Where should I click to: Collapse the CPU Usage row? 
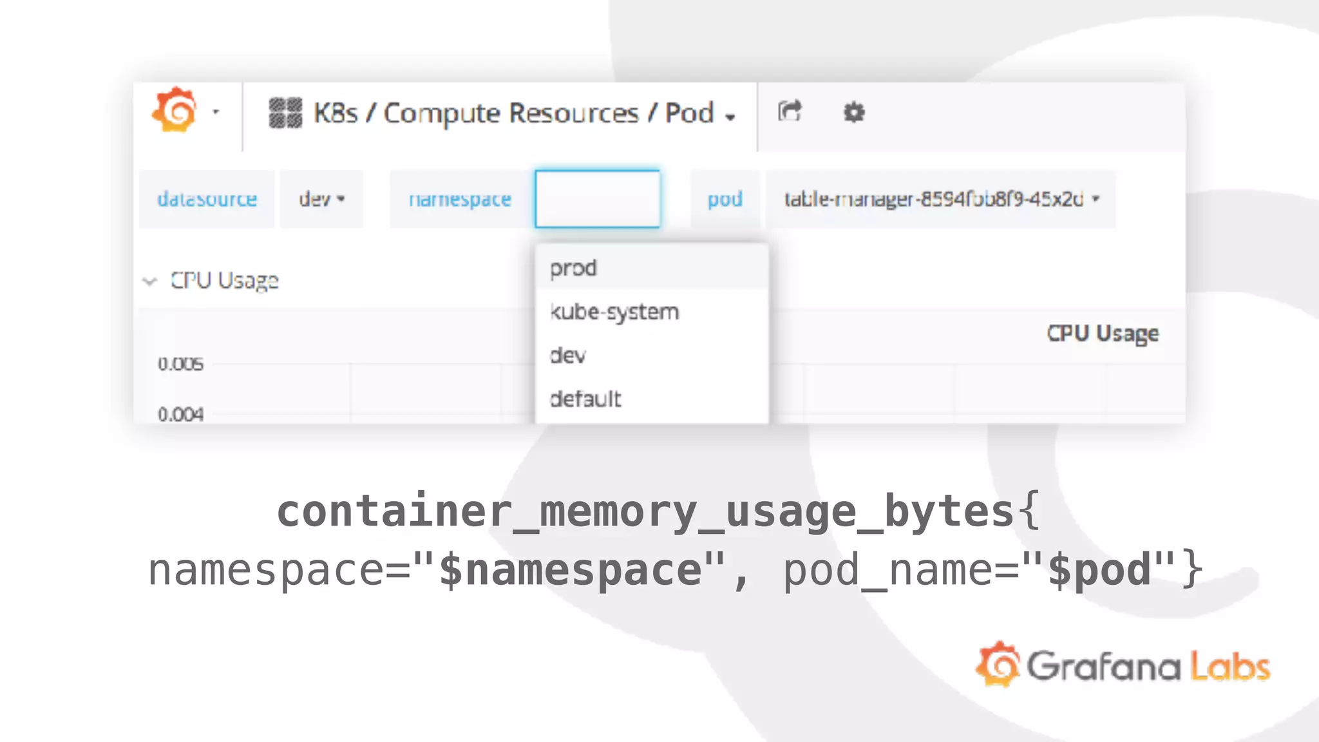pos(149,281)
